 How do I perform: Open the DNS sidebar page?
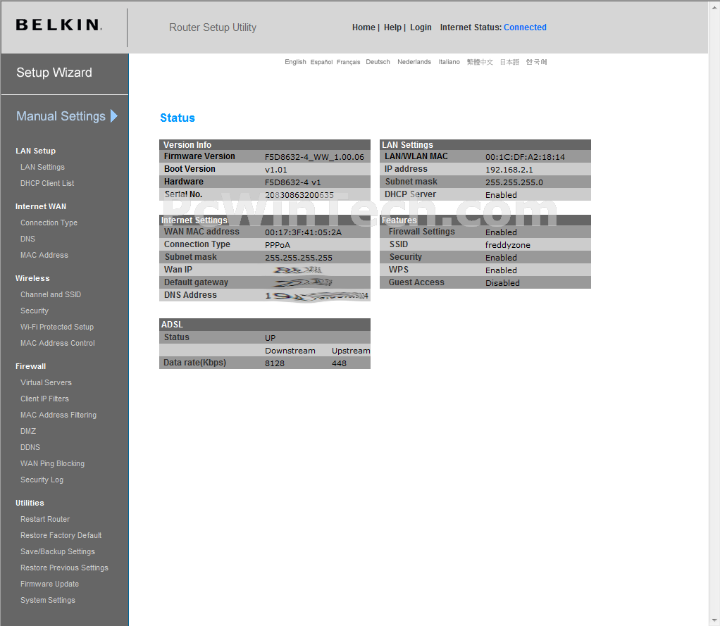27,239
